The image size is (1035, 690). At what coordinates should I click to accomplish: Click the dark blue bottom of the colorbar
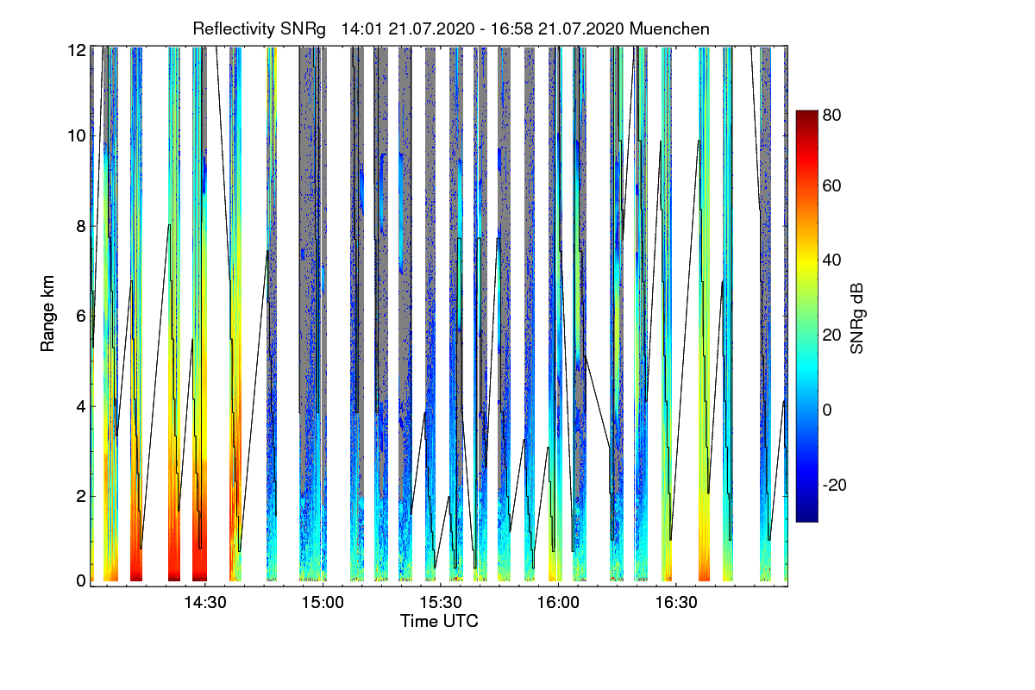coord(806,516)
